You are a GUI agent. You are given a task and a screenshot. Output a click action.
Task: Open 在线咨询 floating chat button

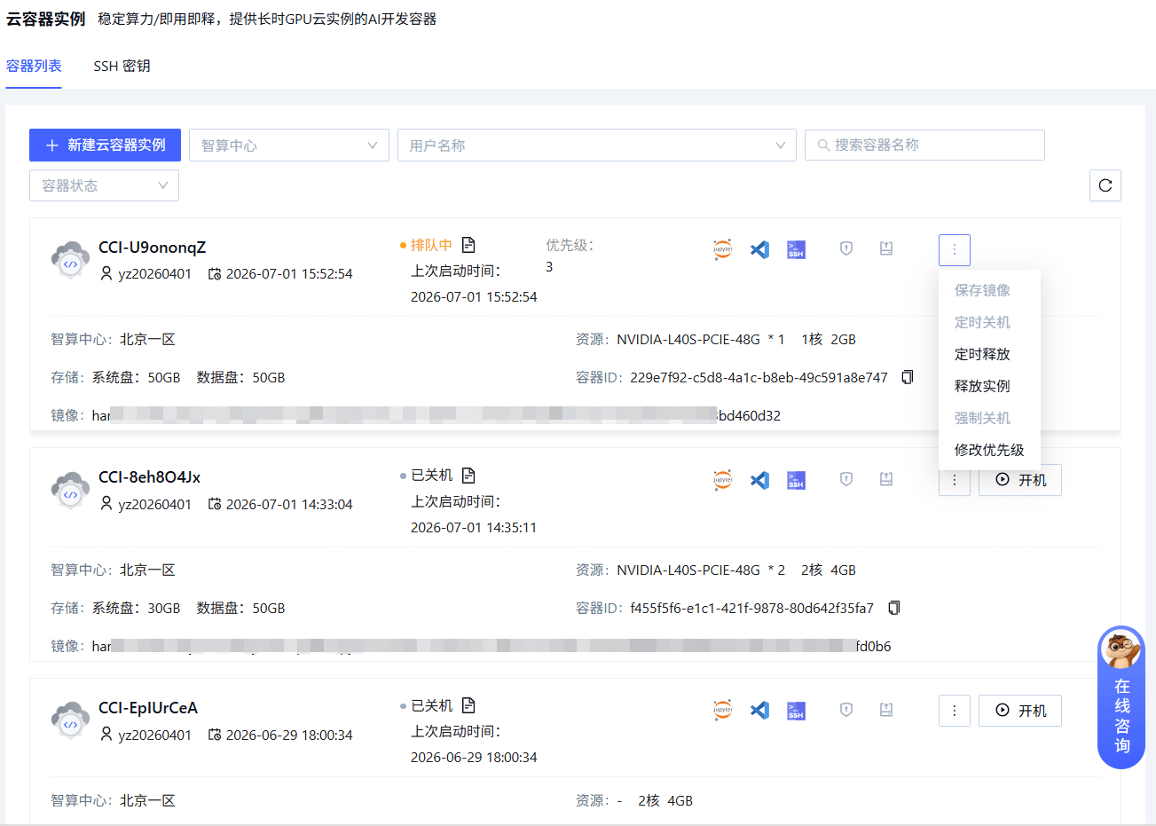click(1121, 697)
